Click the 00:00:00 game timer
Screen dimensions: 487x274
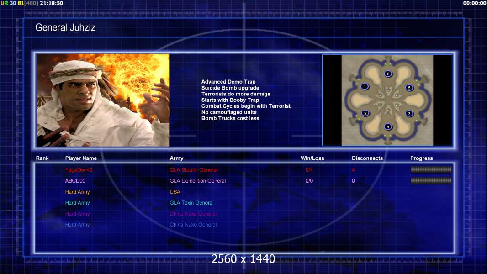475,3
